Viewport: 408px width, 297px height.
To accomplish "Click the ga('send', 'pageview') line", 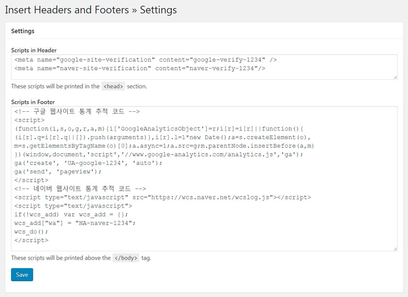I will pyautogui.click(x=58, y=172).
